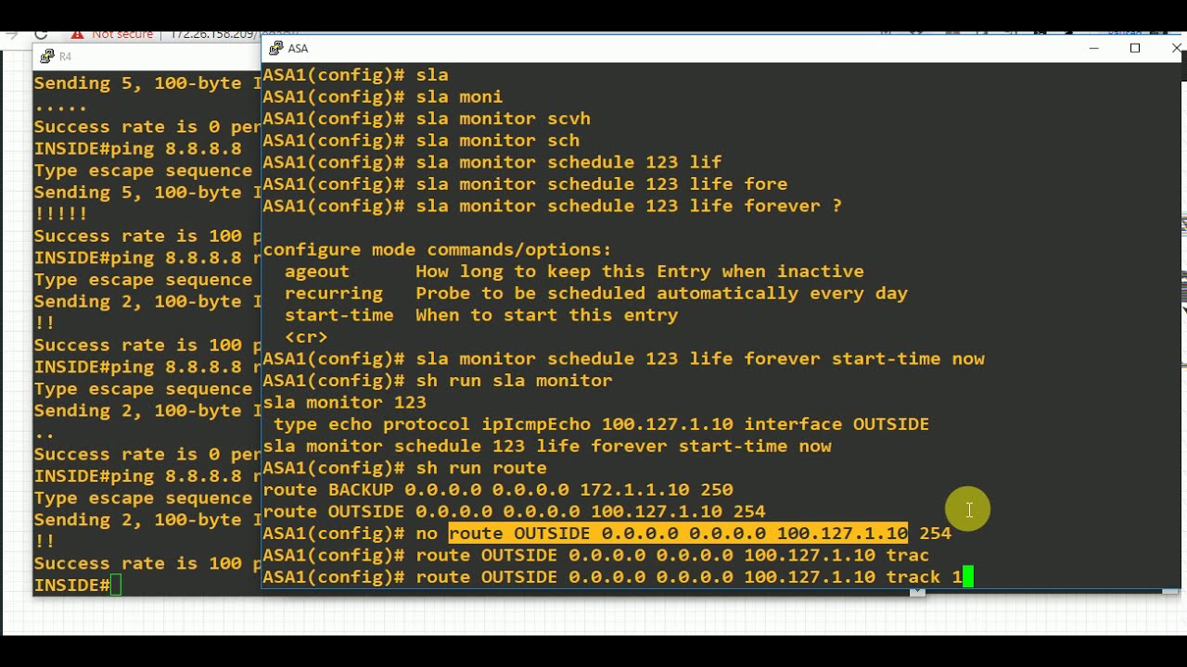The width and height of the screenshot is (1187, 667).
Task: Click the R4 window PuTTY icon
Action: [47, 57]
